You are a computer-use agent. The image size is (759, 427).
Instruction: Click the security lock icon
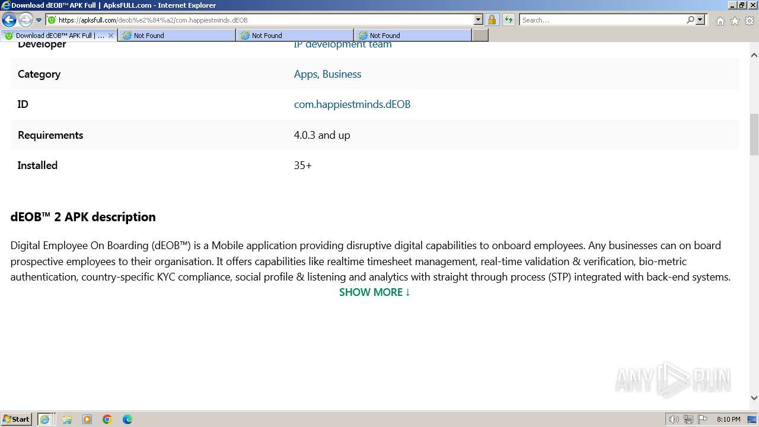click(492, 20)
